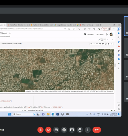Open Colab settings gear
This screenshot has height=136, width=128.
coord(106,34)
